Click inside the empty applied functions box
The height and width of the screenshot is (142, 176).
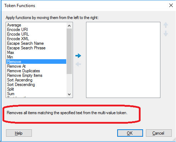point(123,60)
